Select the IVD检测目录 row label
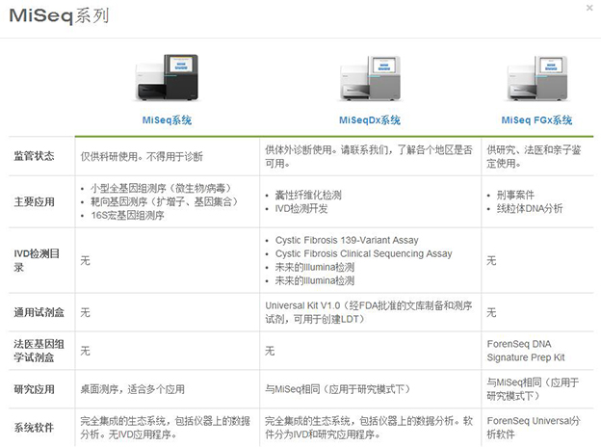Viewport: 601px width, 447px height. 37,260
